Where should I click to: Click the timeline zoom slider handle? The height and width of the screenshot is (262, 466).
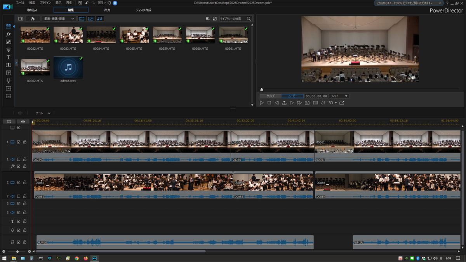pyautogui.click(x=17, y=252)
